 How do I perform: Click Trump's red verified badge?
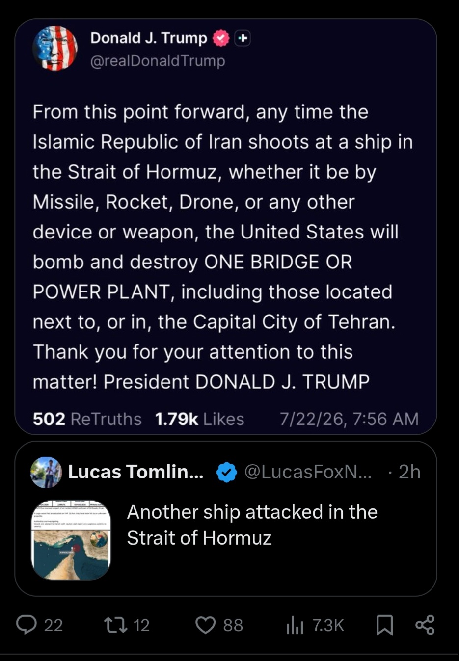coord(221,38)
